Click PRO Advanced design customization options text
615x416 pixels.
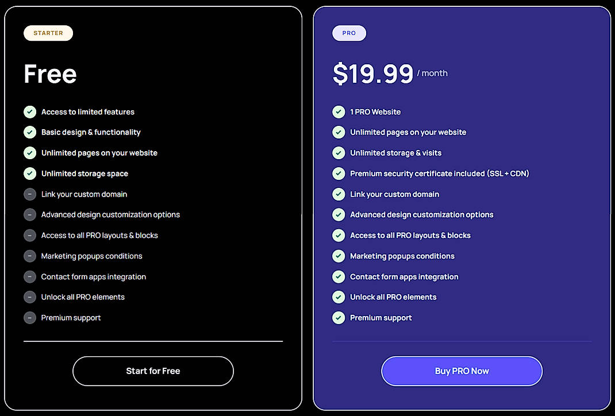click(x=421, y=215)
